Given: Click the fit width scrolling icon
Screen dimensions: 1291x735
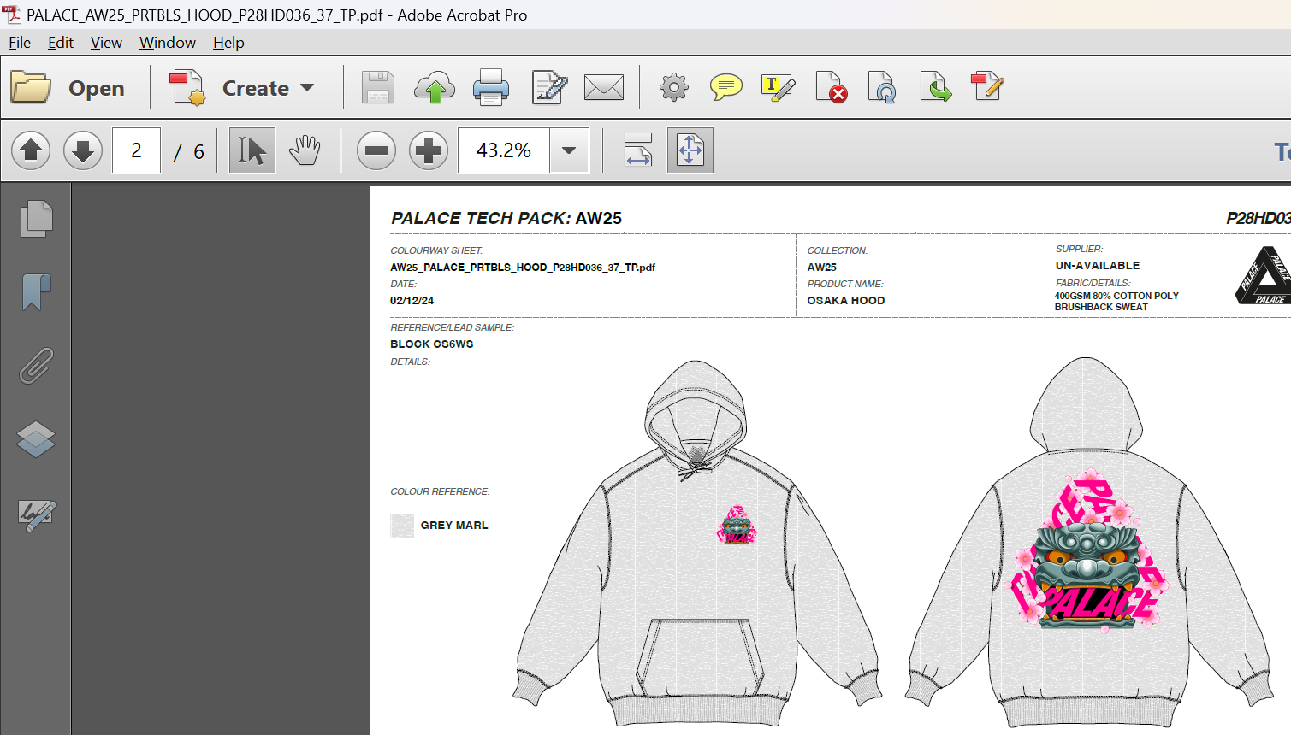Looking at the screenshot, I should pyautogui.click(x=638, y=150).
